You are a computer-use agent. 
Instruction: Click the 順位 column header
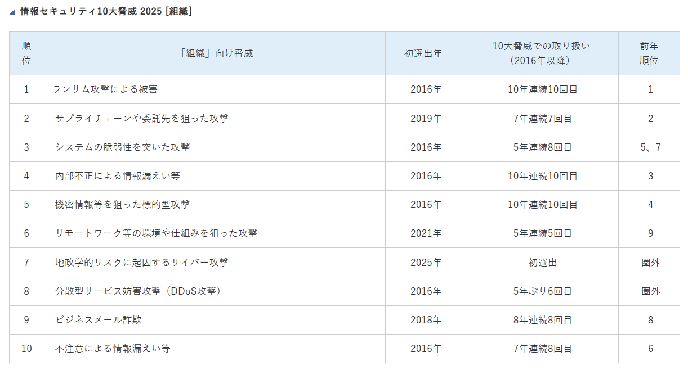click(x=26, y=53)
